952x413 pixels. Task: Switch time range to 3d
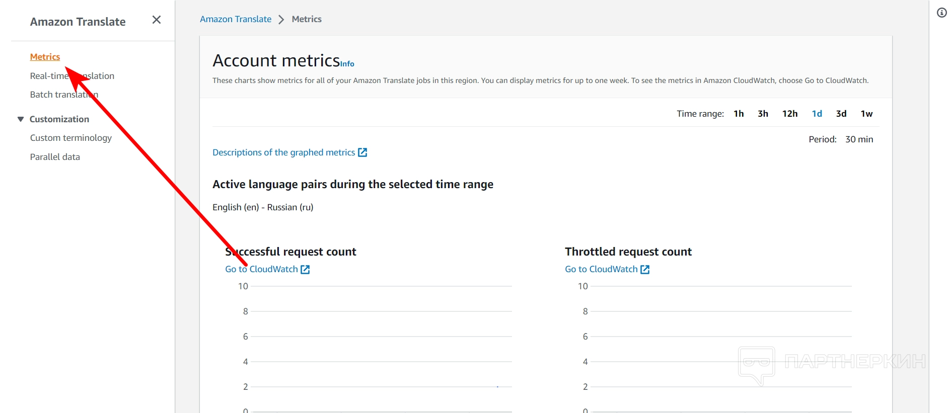(841, 114)
